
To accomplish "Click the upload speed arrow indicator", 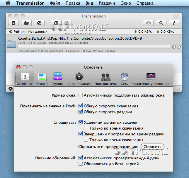I will click(x=158, y=32).
